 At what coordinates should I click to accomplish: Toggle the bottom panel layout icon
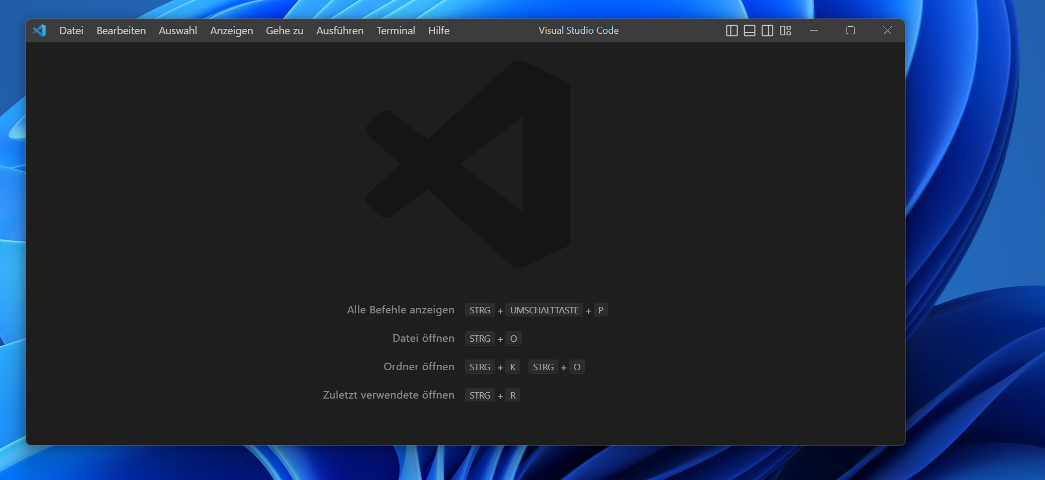point(750,31)
